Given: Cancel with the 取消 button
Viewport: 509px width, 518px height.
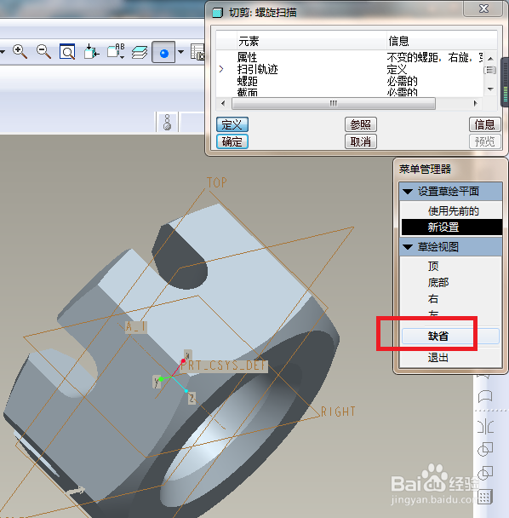Looking at the screenshot, I should 360,141.
